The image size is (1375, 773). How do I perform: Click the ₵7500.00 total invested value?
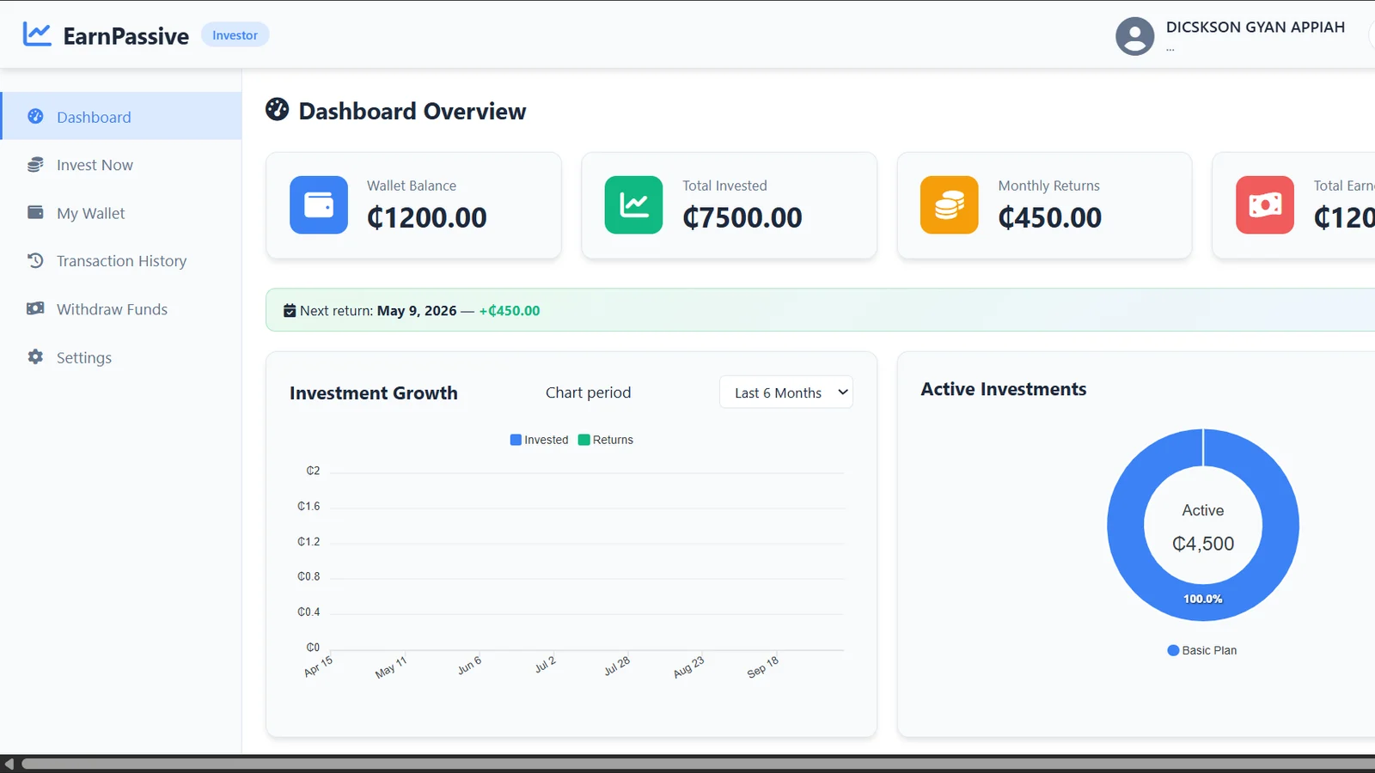tap(742, 218)
